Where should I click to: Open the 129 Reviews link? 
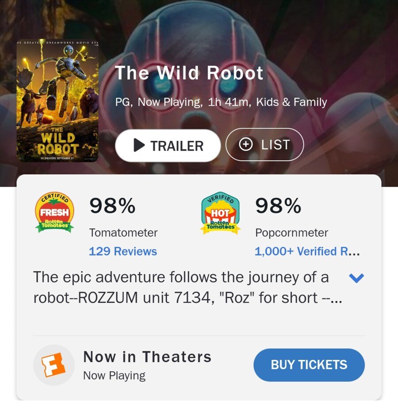(123, 251)
